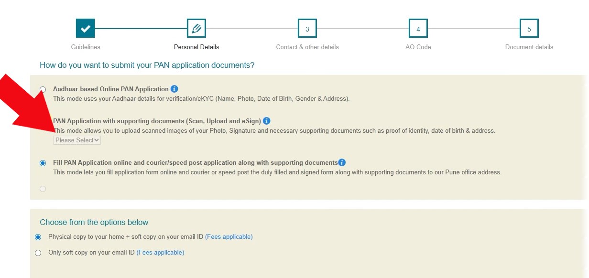589x278 pixels.
Task: Choose Fill PAN Application online and courier option
Action: click(x=43, y=162)
